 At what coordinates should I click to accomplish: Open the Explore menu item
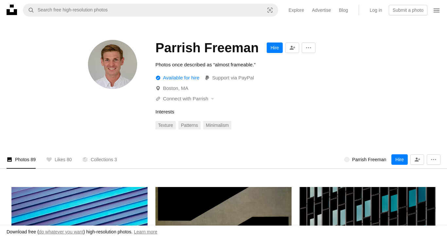(x=296, y=10)
